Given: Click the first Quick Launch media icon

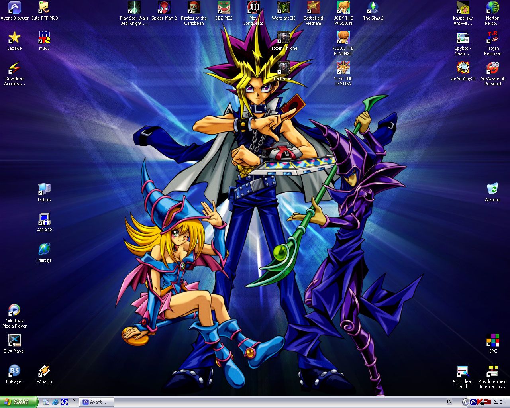Looking at the screenshot, I should coord(46,402).
